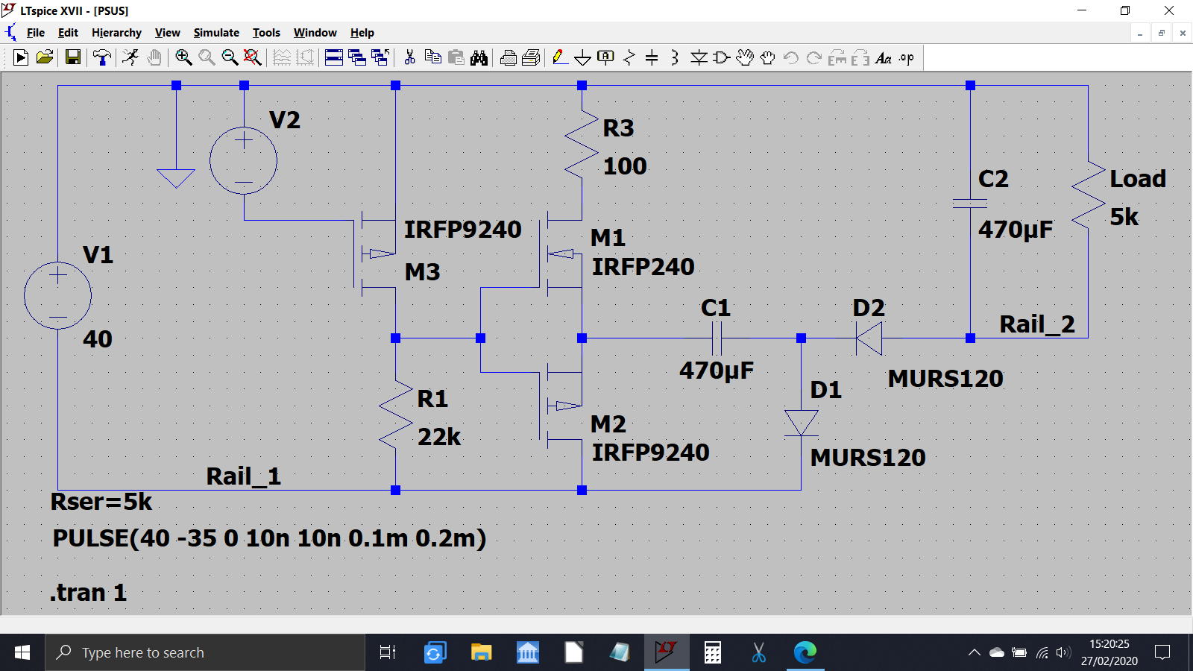Viewport: 1193px width, 671px height.
Task: Click the taskbar search box
Action: [x=205, y=653]
